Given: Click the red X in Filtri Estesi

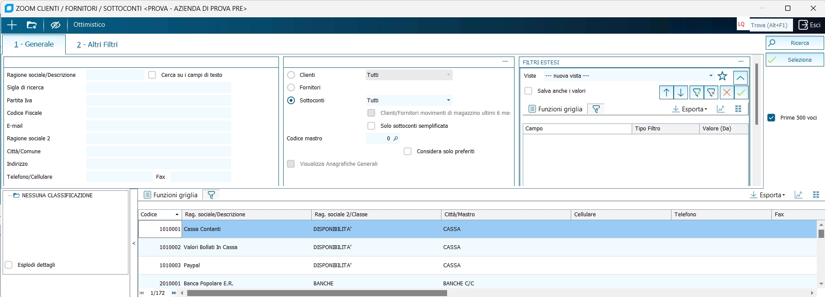Looking at the screenshot, I should [726, 92].
